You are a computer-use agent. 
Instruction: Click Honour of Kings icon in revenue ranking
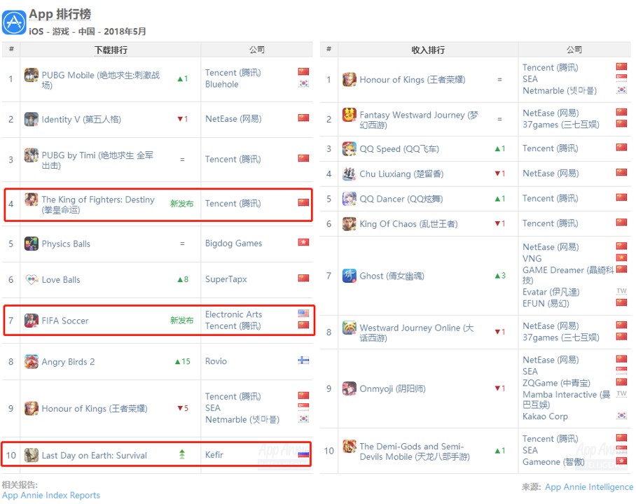tap(350, 80)
